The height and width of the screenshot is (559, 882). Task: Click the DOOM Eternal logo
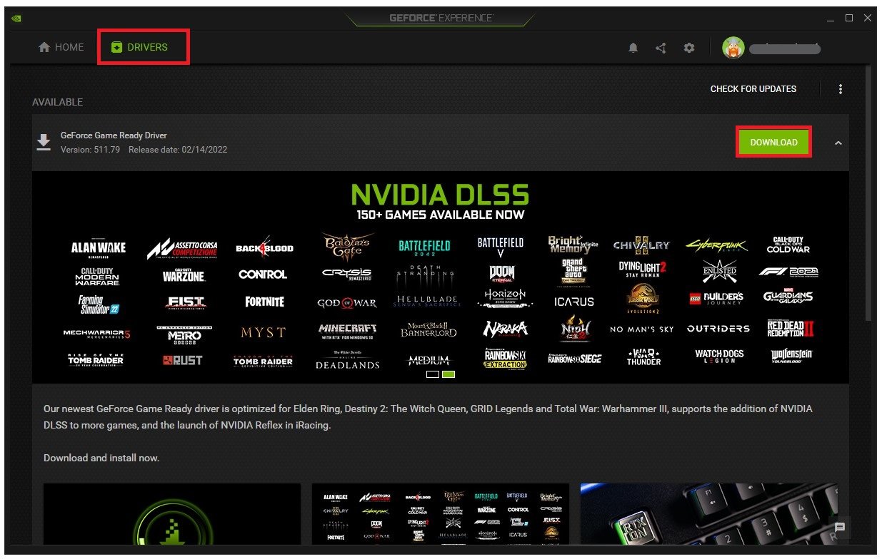tap(501, 274)
